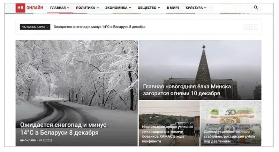Viewport: 279px width, 152px height.
Task: Go to В мире section
Action: pyautogui.click(x=173, y=8)
